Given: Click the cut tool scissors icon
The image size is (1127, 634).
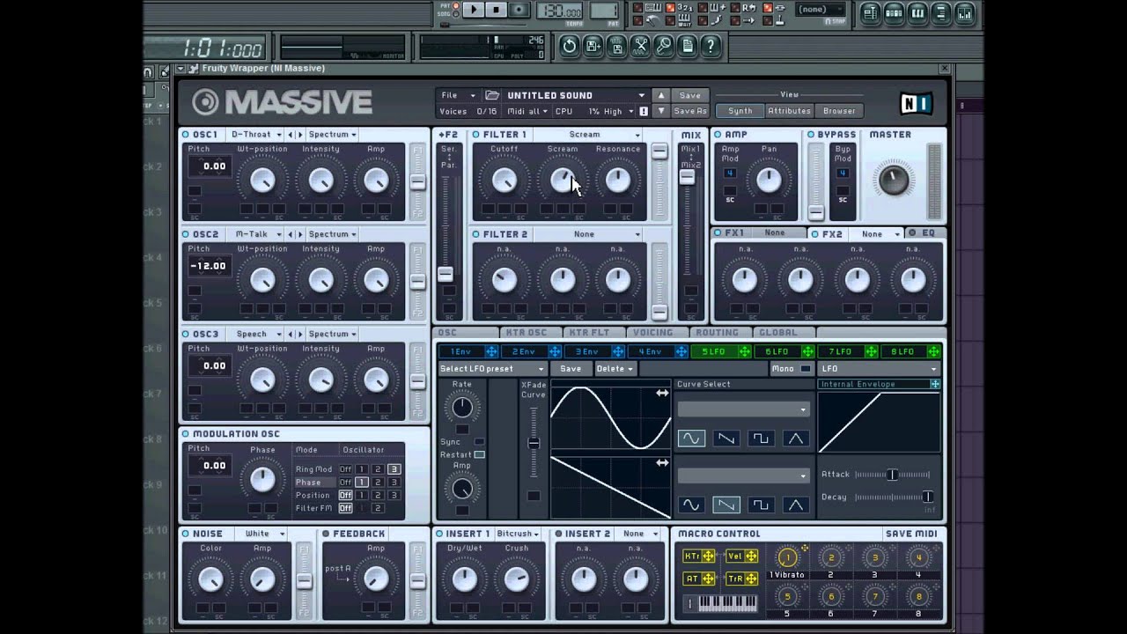Looking at the screenshot, I should 640,46.
